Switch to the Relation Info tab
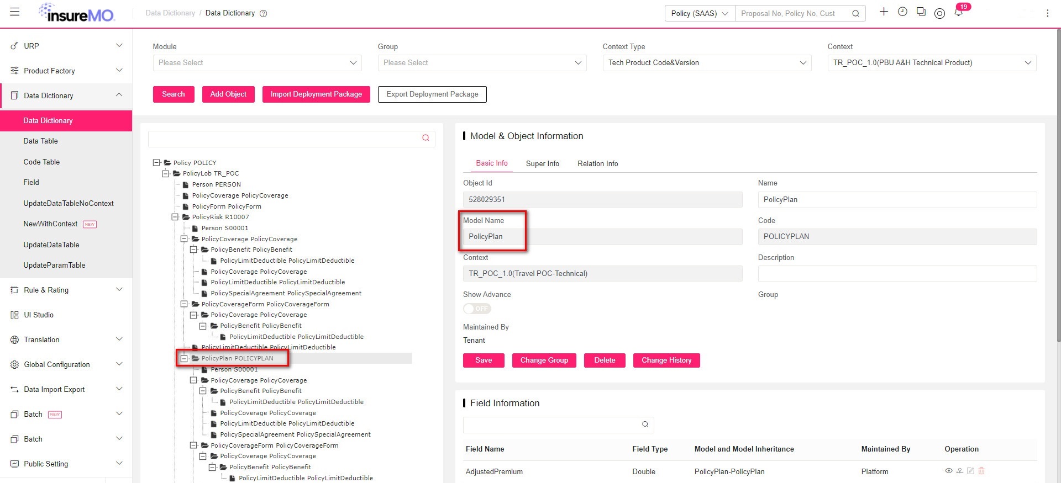 coord(598,163)
